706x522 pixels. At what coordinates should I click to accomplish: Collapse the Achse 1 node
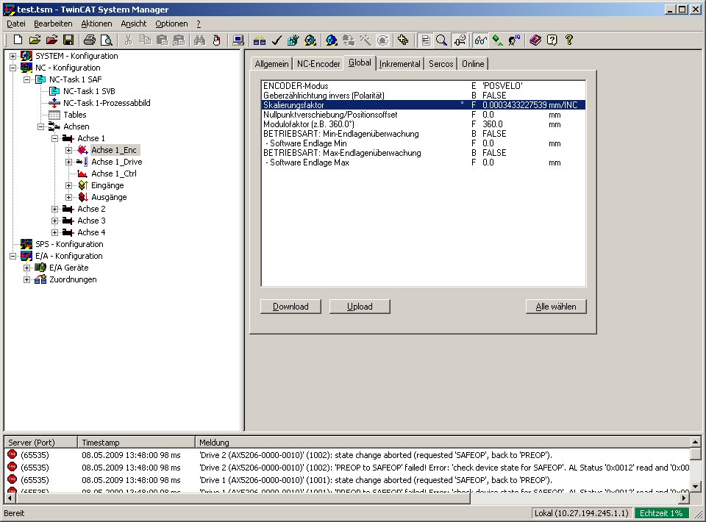(55, 139)
